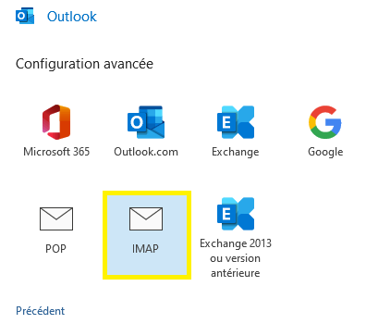Click the POP envelope icon
366x336 pixels.
[x=56, y=218]
